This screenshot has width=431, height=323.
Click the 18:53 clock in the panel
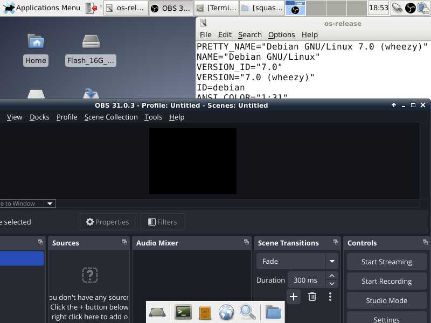click(x=379, y=8)
